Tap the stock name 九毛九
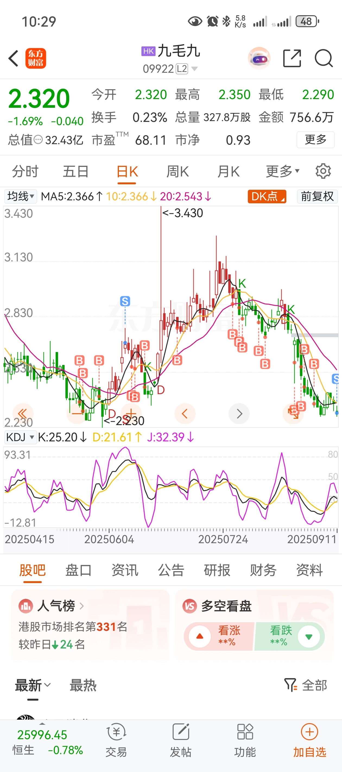The width and height of the screenshot is (342, 772). coord(179,51)
